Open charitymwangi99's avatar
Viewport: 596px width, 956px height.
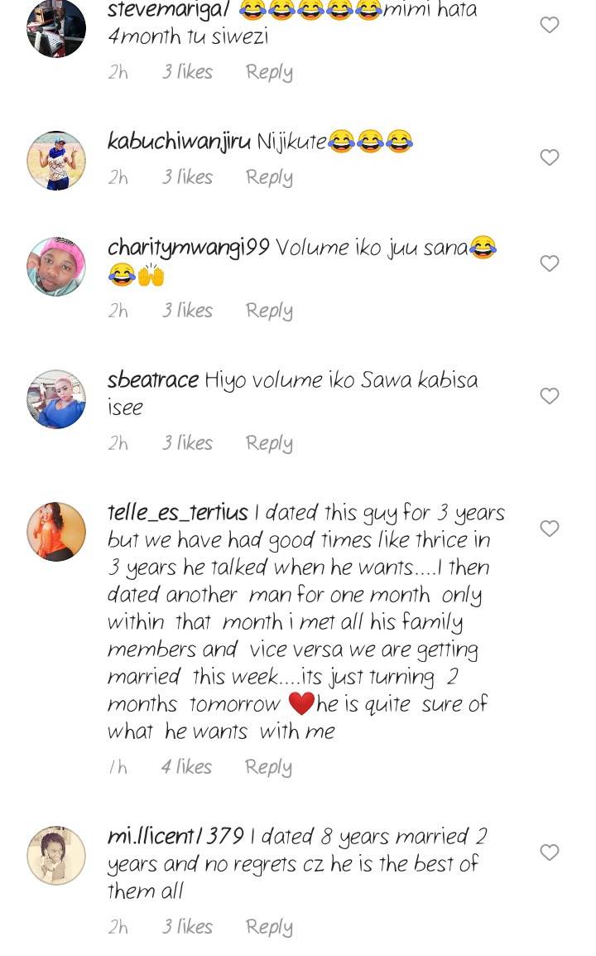click(56, 267)
